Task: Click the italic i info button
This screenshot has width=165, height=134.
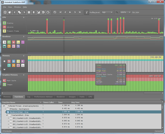Action: [87, 12]
